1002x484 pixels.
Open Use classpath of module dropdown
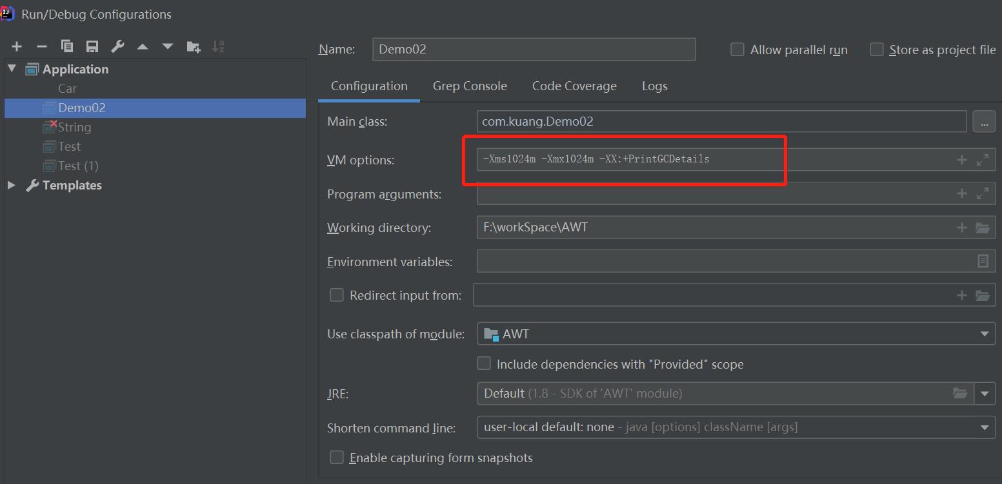(736, 334)
